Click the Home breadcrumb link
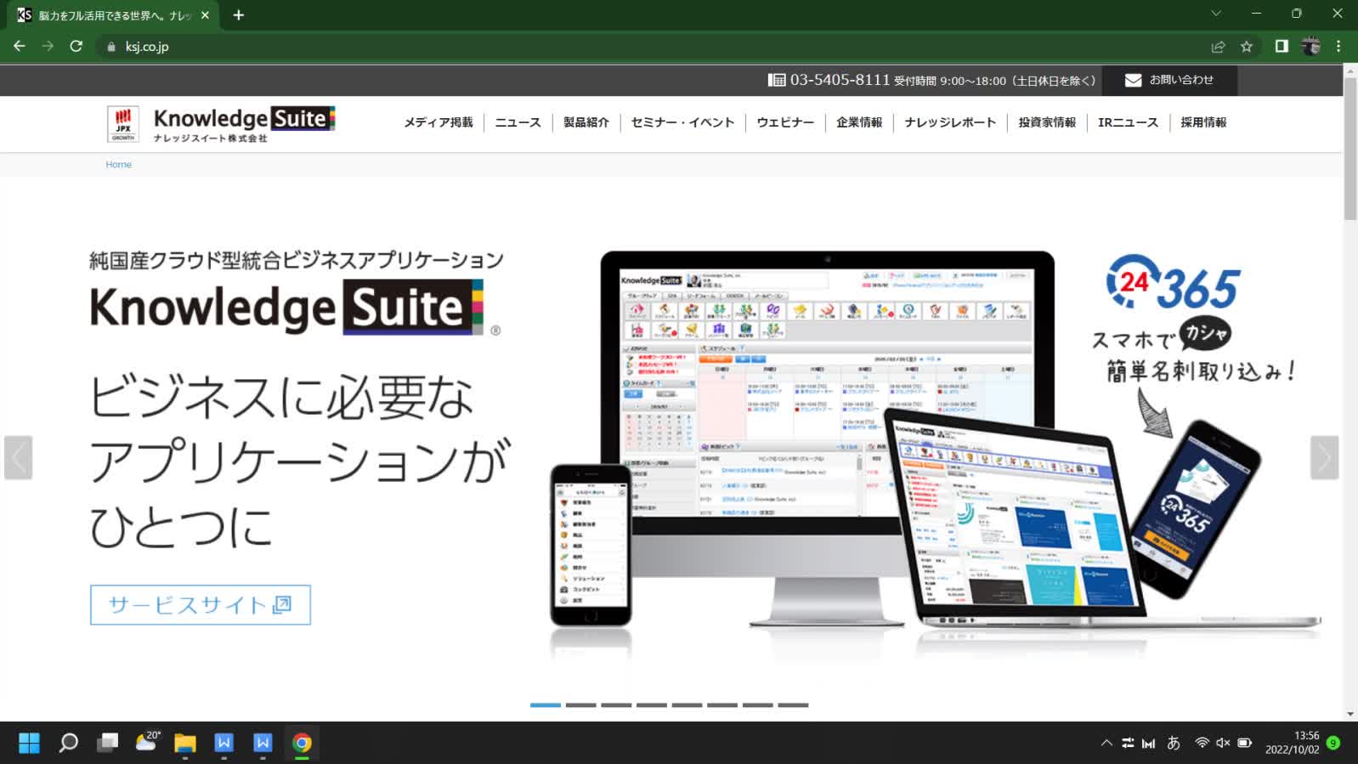This screenshot has width=1358, height=764. 118,165
